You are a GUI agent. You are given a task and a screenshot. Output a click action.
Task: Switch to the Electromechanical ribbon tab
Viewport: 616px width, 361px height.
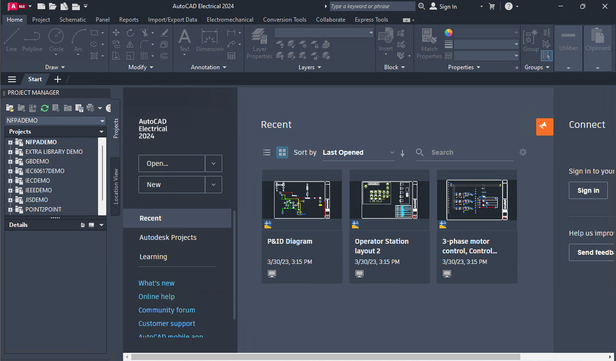tap(230, 20)
